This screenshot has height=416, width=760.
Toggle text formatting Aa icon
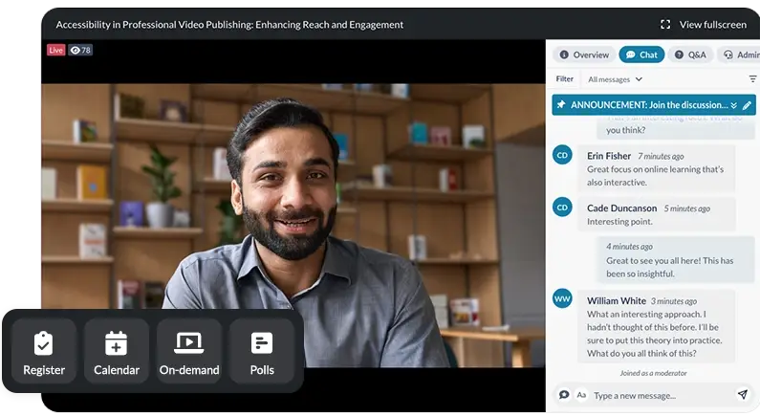click(581, 395)
